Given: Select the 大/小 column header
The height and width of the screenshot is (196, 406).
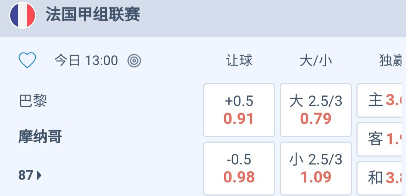Looking at the screenshot, I should tap(316, 60).
